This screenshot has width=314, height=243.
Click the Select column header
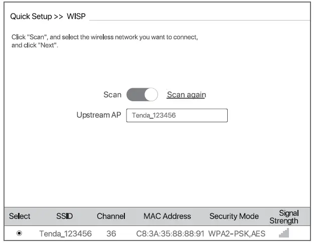[20, 216]
